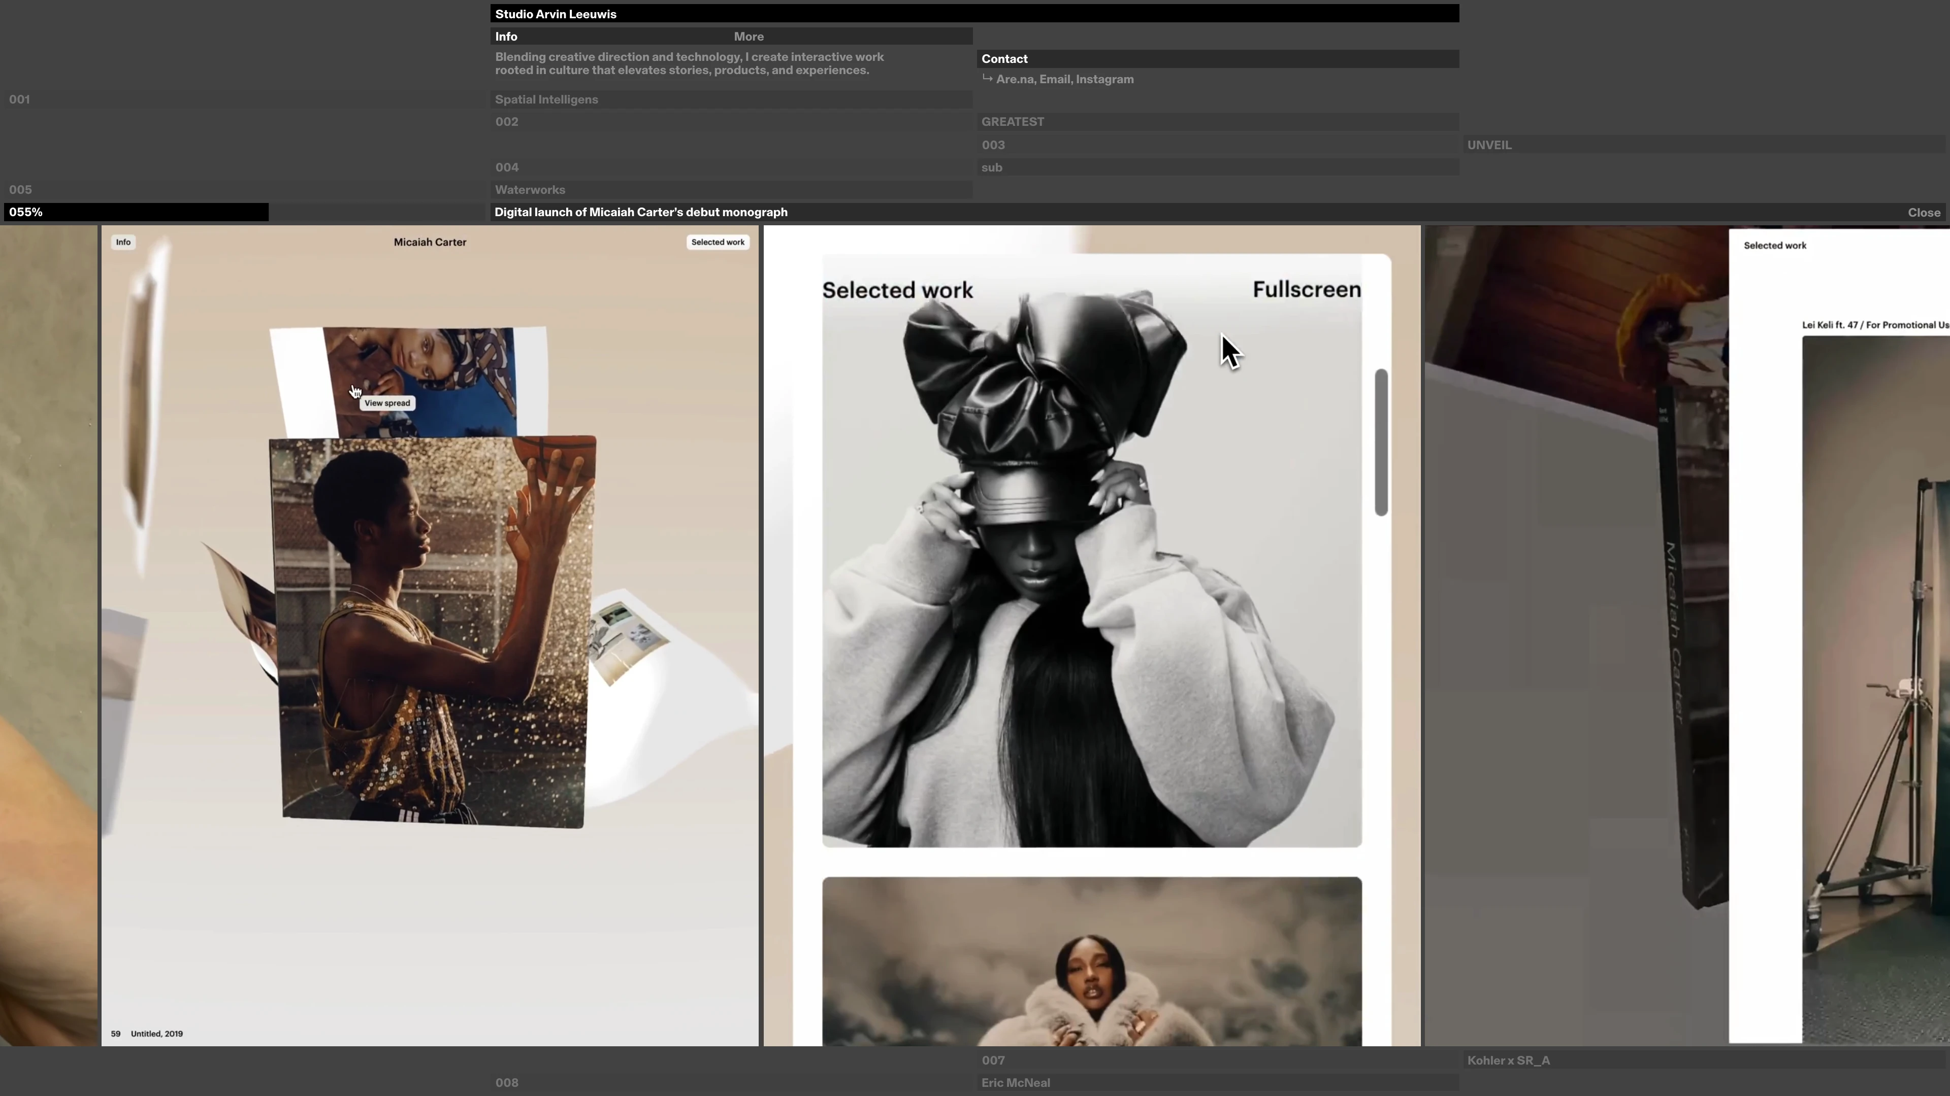Screen dimensions: 1950x1096
Task: Select the basketball player photo spread
Action: coord(432,632)
